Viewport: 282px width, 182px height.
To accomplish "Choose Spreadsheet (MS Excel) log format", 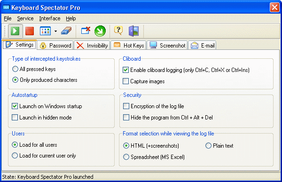I will [154, 157].
